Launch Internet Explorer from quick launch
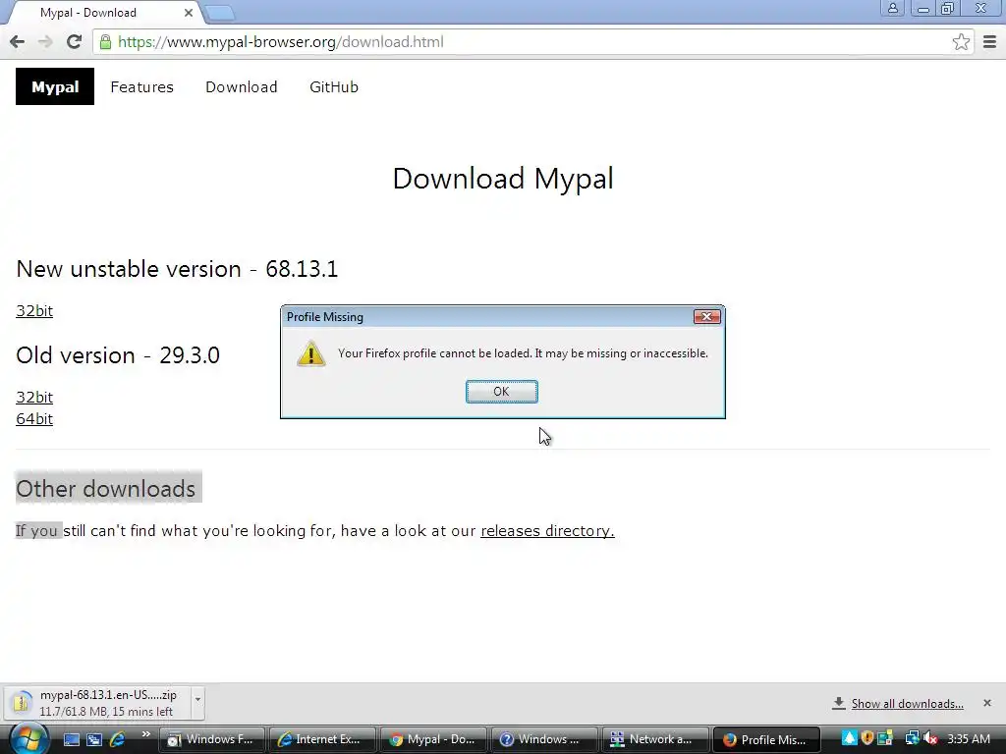 (118, 740)
